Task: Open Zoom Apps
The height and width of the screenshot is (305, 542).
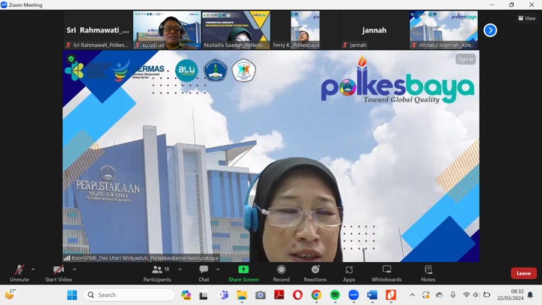Action: [349, 273]
